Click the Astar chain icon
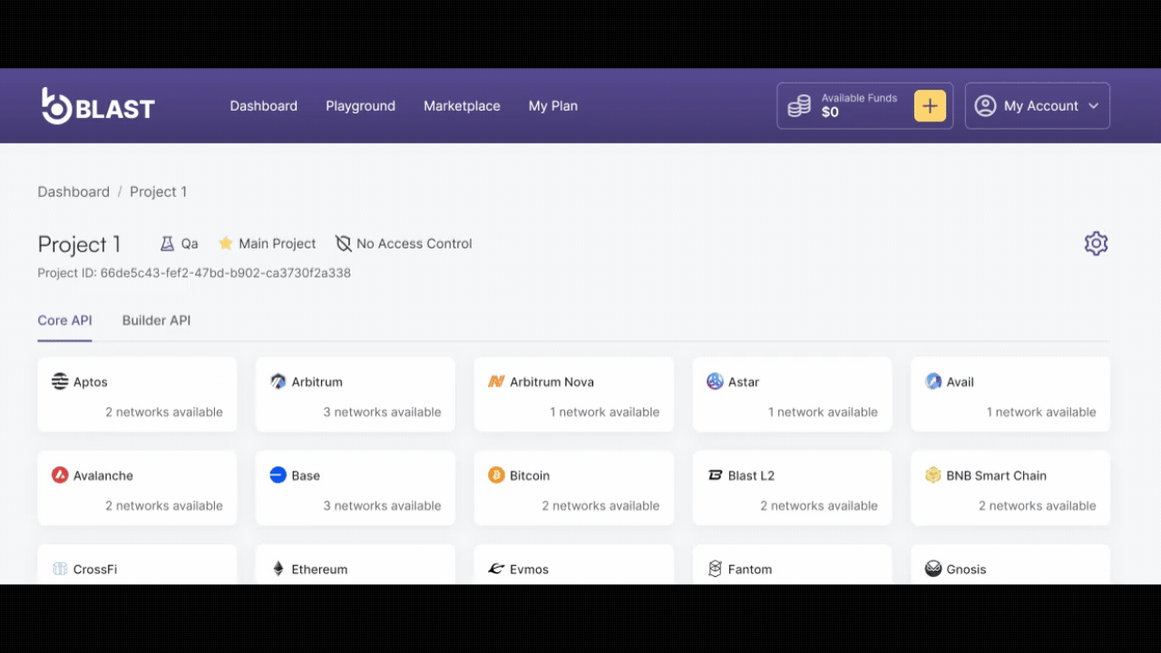The image size is (1161, 653). click(x=715, y=382)
